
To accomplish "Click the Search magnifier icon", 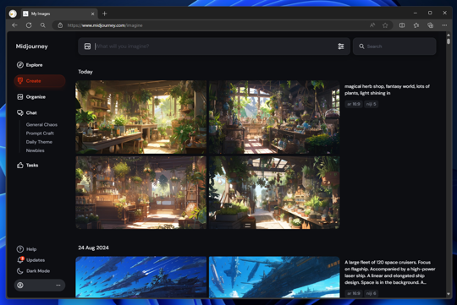I will [361, 46].
